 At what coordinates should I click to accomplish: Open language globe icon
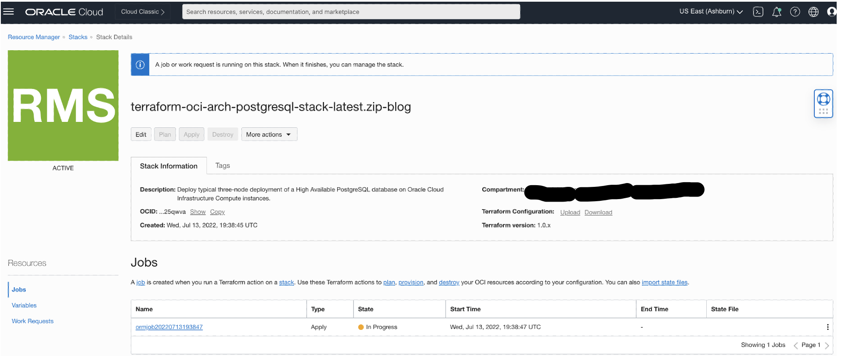(813, 12)
